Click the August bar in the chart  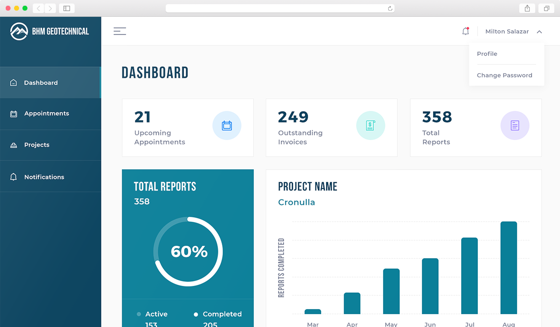[x=509, y=268]
